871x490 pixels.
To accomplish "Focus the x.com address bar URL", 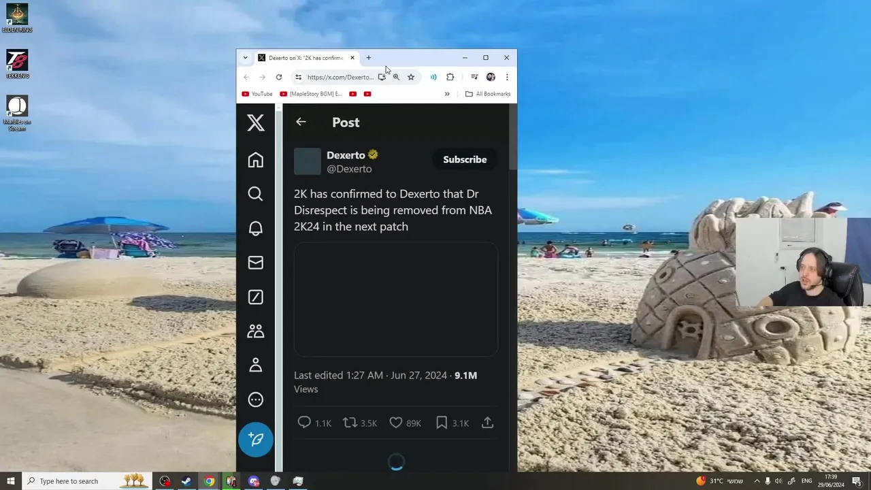I will (x=340, y=77).
